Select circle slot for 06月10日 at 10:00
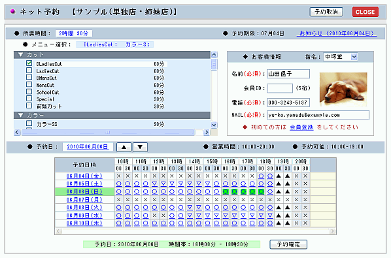Viewport: 391px width, 258px height. click(x=119, y=223)
